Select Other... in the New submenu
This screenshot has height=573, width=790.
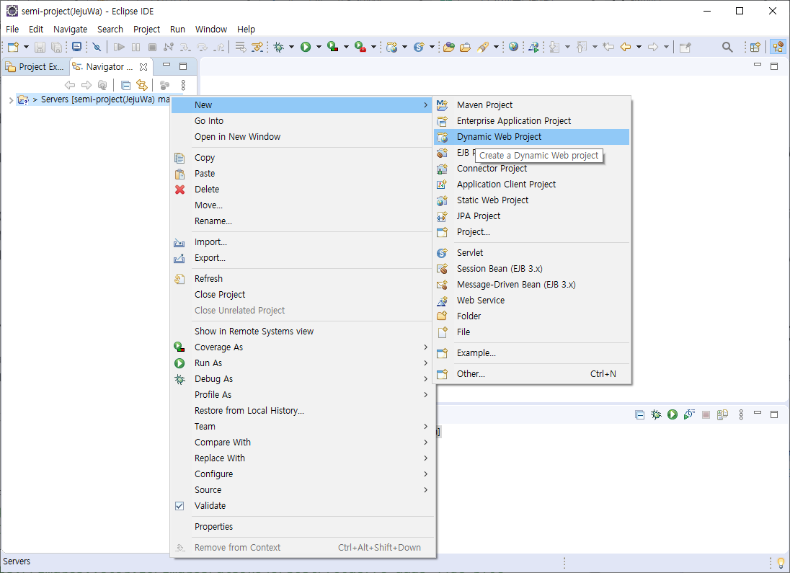point(531,374)
